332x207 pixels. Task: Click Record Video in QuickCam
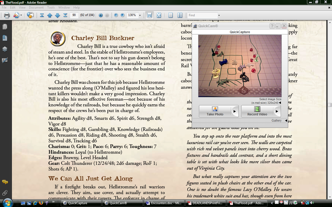(x=257, y=111)
